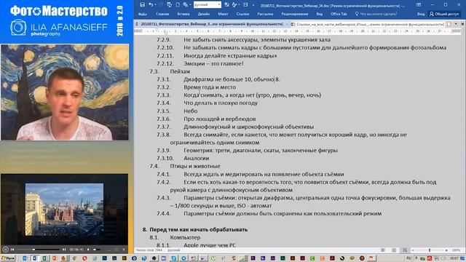Click the 'Пейзаж' heading 7.3
The height and width of the screenshot is (262, 466).
[180, 71]
